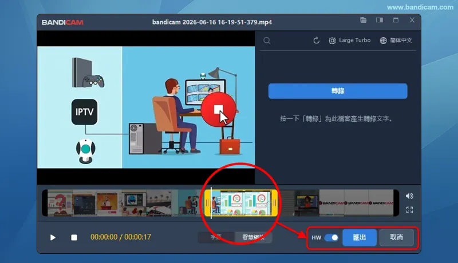This screenshot has width=458, height=263.
Task: Switch to the 字幕 tab
Action: coord(216,237)
